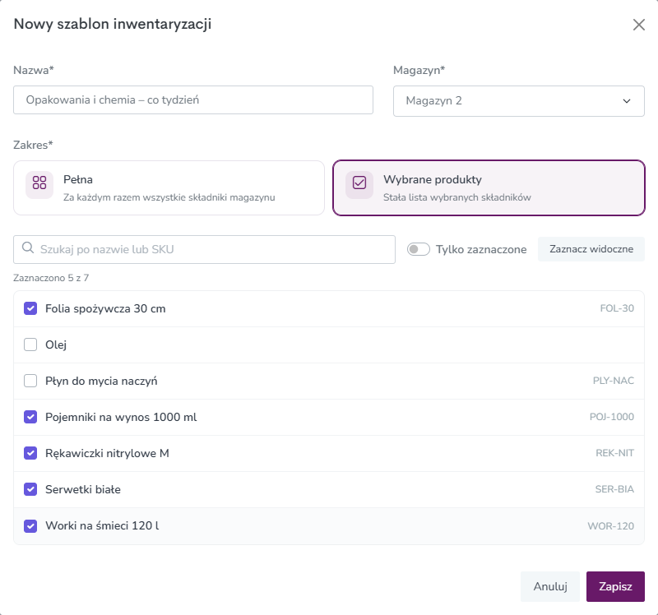This screenshot has height=615, width=658.
Task: Click the FOL-30 SKU code
Action: click(617, 308)
